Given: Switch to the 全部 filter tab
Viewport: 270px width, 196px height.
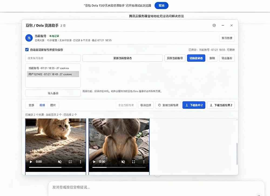Looking at the screenshot, I should click(x=31, y=105).
